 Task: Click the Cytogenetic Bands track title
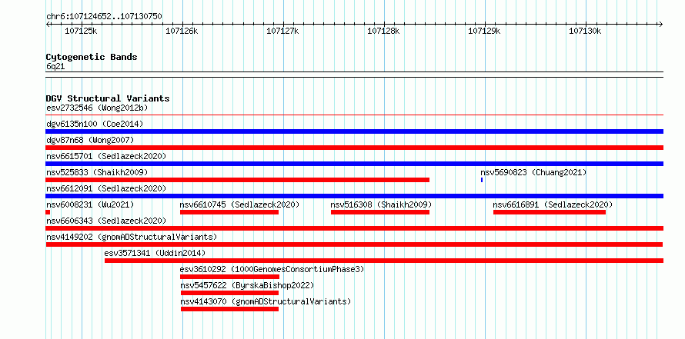pyautogui.click(x=92, y=57)
